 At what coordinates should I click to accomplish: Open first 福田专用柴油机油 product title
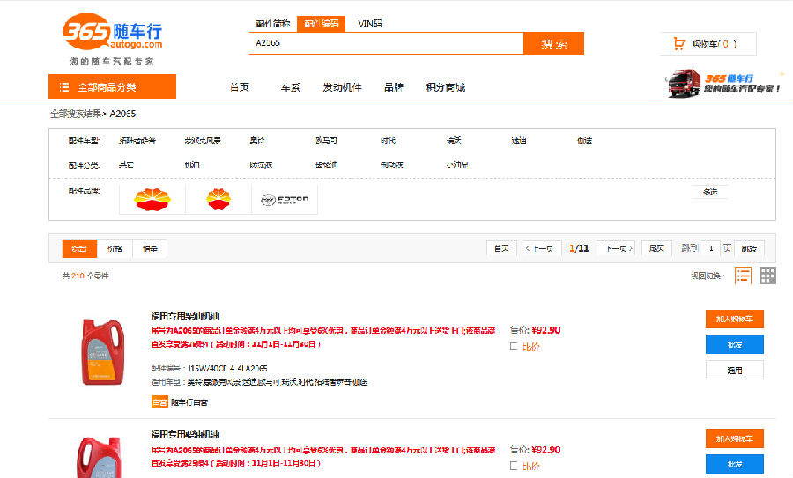coord(185,316)
